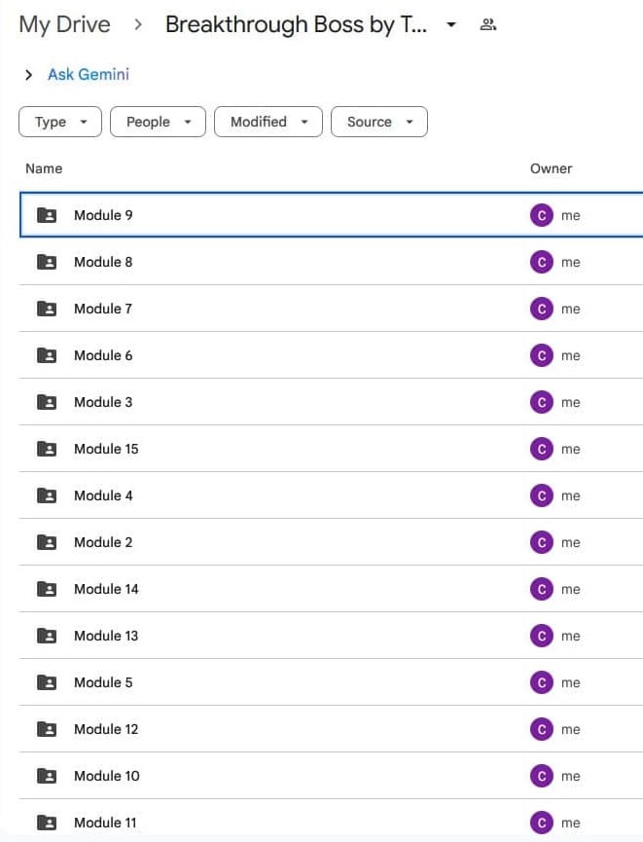This screenshot has width=643, height=842.
Task: Click owner avatar in Module 10 row
Action: 542,776
